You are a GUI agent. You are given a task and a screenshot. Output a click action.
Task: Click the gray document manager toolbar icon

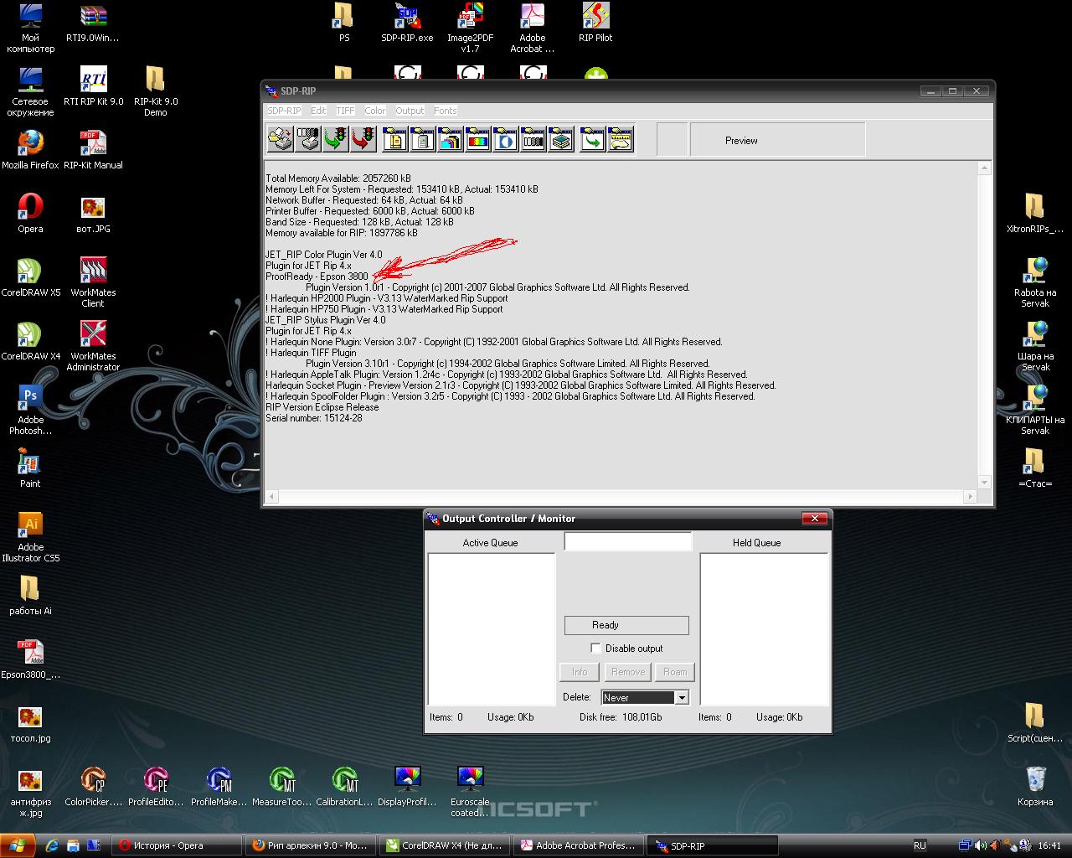pos(423,139)
